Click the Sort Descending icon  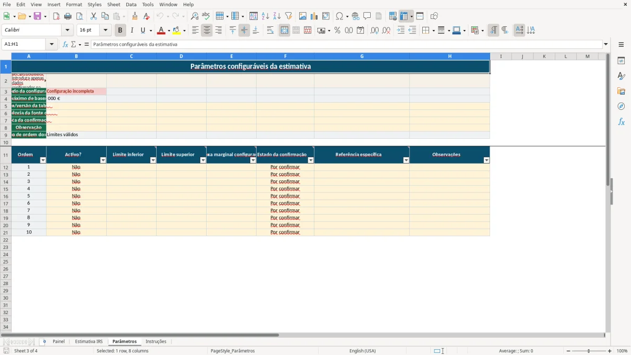click(277, 16)
